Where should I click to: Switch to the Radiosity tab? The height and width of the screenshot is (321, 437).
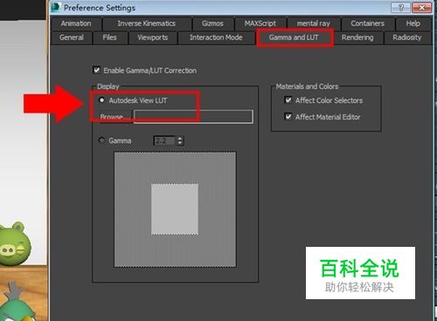[x=406, y=38]
